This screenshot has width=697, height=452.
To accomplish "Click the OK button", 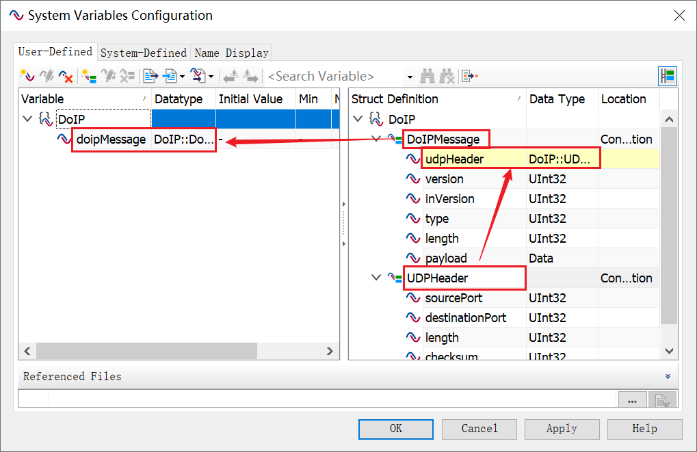I will point(395,429).
